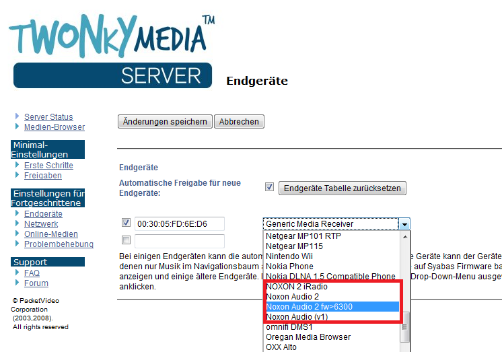Click the arrow bullet beside Endgeräte link

[x=17, y=213]
